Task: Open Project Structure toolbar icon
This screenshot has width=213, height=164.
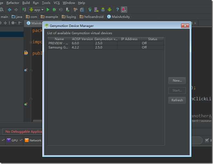Action: pos(82,10)
